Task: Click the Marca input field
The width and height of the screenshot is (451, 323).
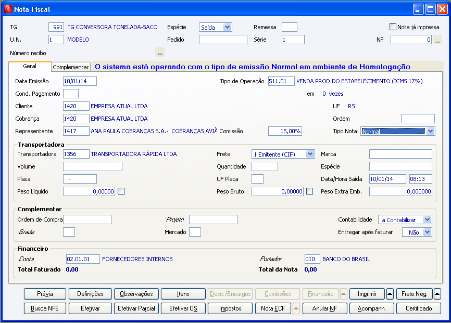Action: coord(400,154)
